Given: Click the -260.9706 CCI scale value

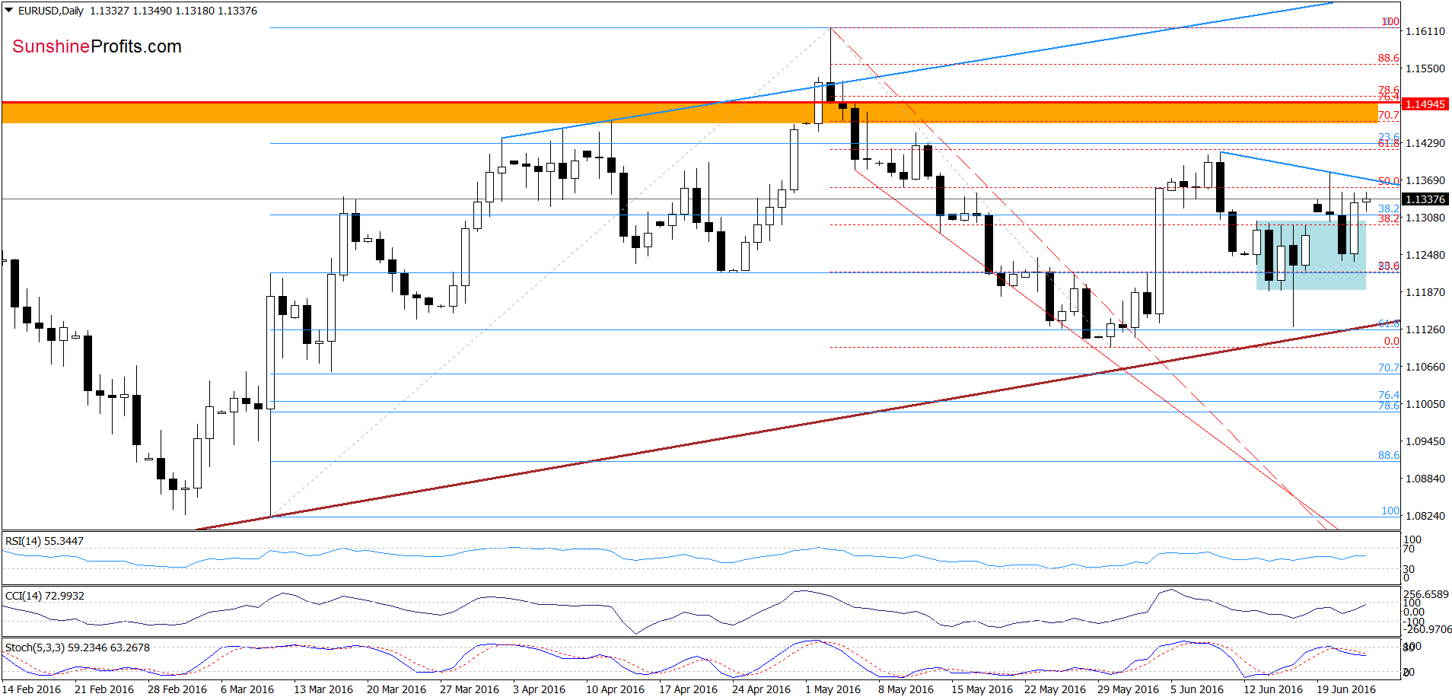Looking at the screenshot, I should (x=1427, y=629).
